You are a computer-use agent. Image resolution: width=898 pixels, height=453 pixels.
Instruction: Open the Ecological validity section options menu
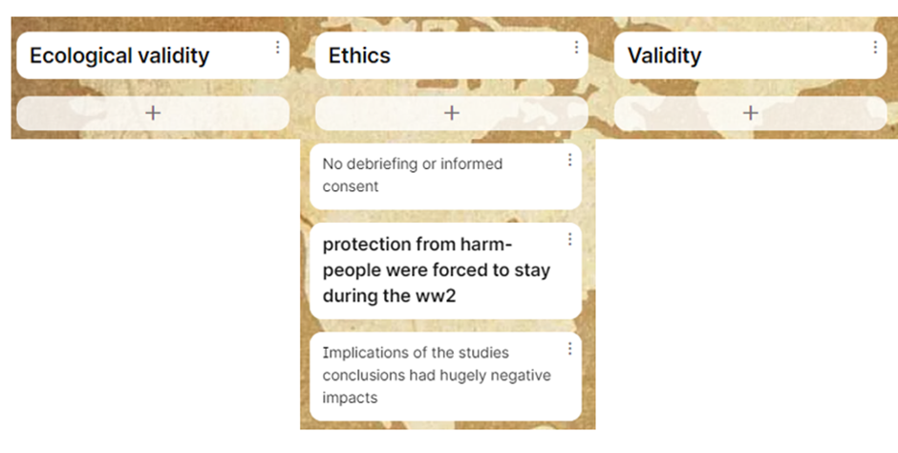click(x=278, y=47)
